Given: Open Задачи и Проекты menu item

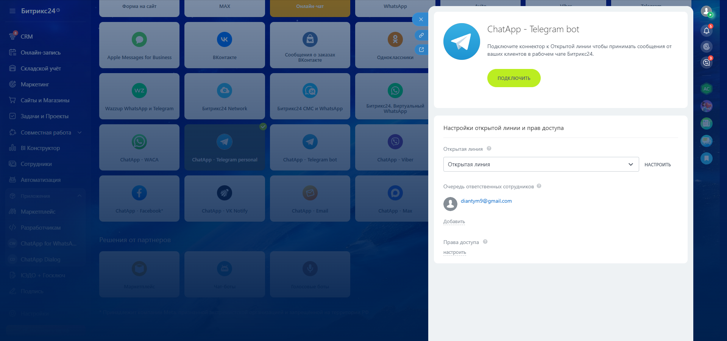Looking at the screenshot, I should [x=44, y=116].
